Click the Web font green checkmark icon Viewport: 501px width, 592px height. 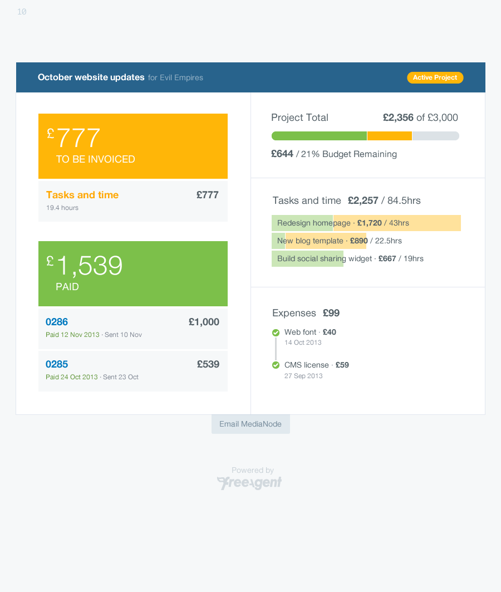pos(276,332)
